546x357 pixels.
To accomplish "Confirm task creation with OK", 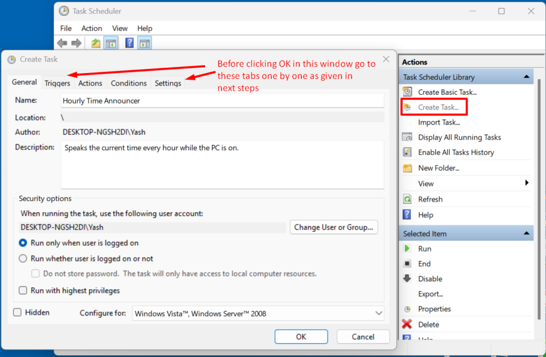I will (x=301, y=336).
